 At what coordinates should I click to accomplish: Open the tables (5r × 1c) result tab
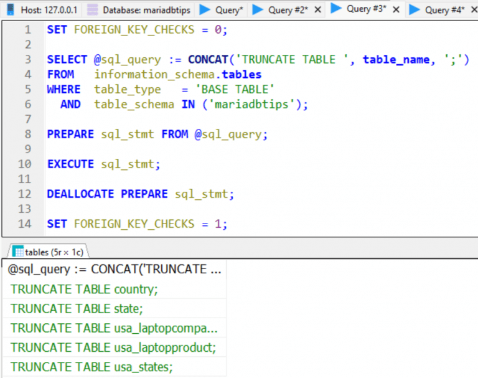49,252
